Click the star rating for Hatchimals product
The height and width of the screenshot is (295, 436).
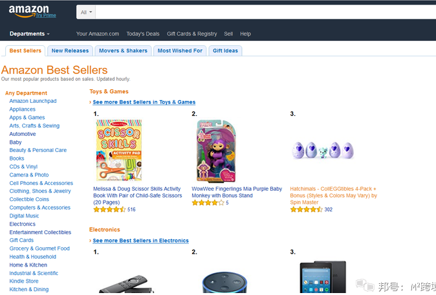[306, 210]
